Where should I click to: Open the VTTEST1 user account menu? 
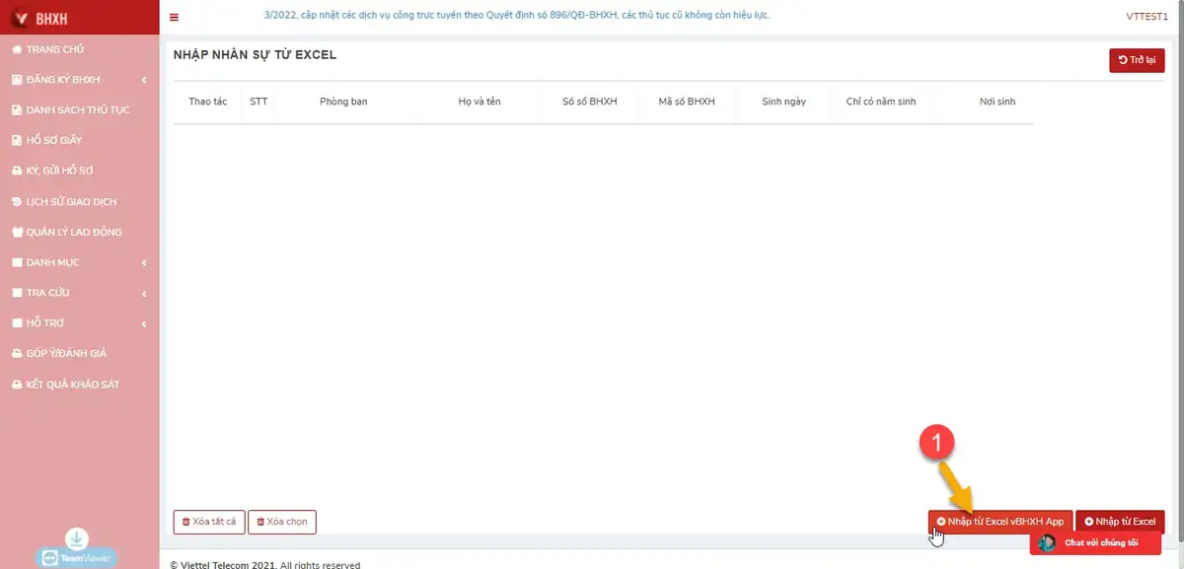click(x=1147, y=17)
